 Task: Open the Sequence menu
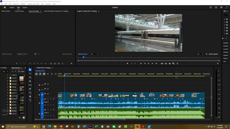coord(16,4)
